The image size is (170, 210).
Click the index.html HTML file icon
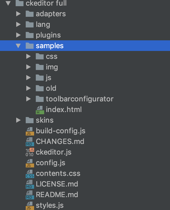[x=40, y=109]
